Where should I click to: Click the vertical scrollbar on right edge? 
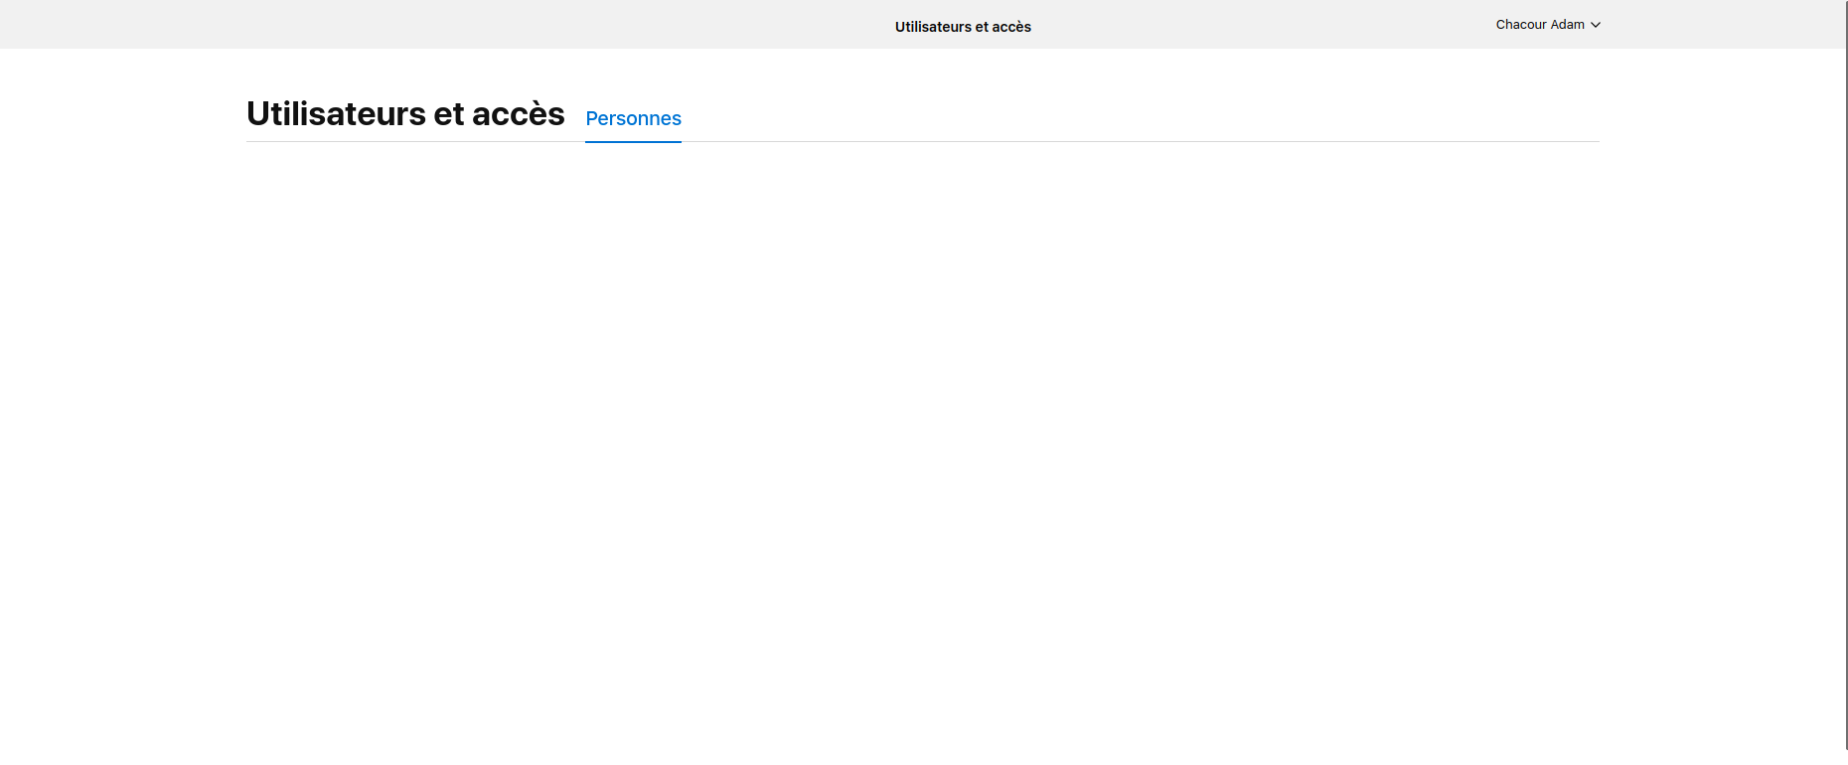pyautogui.click(x=1846, y=376)
